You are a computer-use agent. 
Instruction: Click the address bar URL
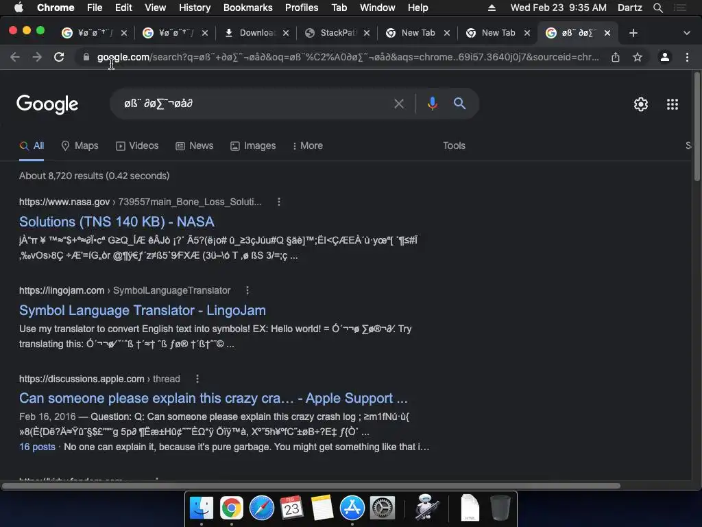pos(348,58)
